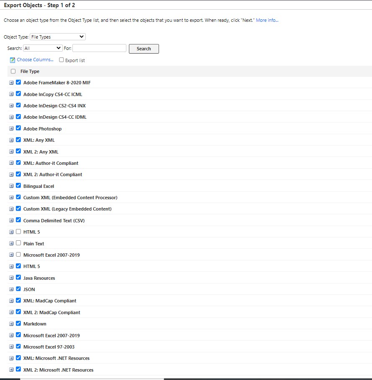Uncheck XML: Microsoft .NET Resources
Image resolution: width=372 pixels, height=380 pixels.
[18, 358]
